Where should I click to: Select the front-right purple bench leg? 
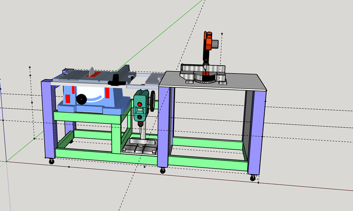point(257,133)
